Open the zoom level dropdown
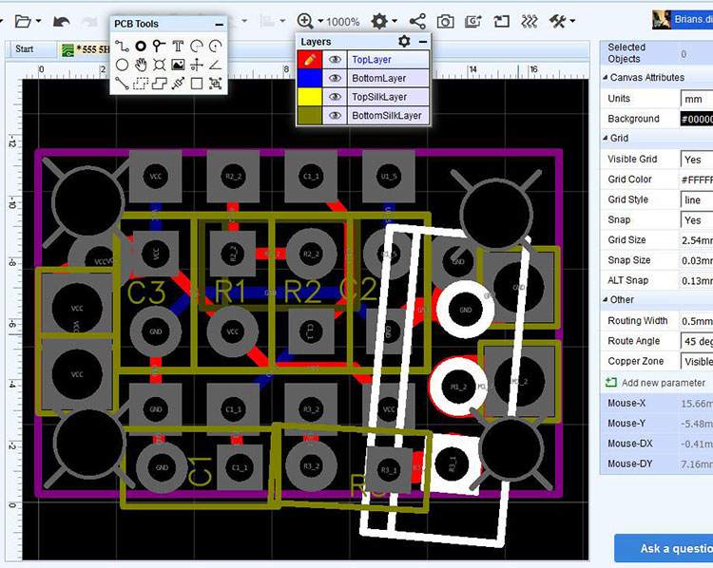 pyautogui.click(x=320, y=21)
